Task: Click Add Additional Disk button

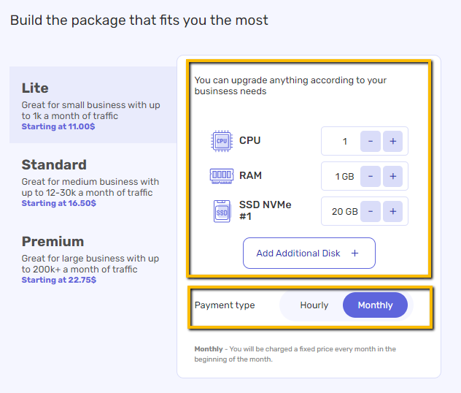Action: [309, 253]
